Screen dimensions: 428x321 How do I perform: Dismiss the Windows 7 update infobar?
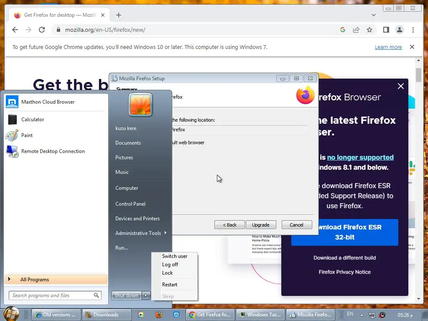(x=412, y=47)
